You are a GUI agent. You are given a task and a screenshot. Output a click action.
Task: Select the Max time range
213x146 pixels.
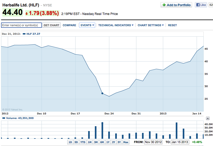pos(126,142)
